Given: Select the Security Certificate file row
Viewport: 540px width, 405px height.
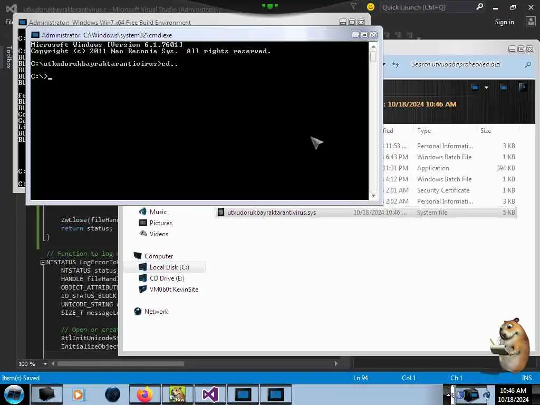Looking at the screenshot, I should point(449,190).
